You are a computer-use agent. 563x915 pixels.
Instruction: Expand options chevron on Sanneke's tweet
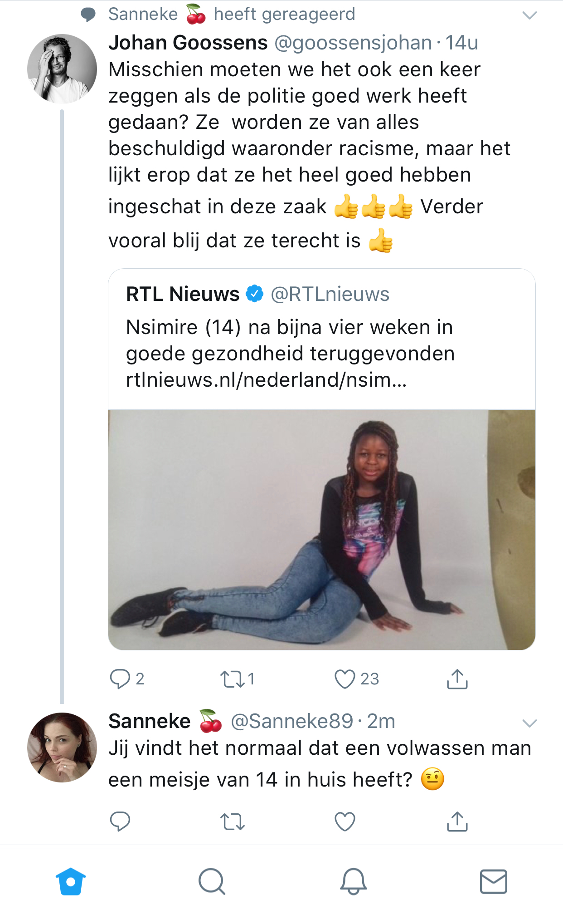pos(529,723)
